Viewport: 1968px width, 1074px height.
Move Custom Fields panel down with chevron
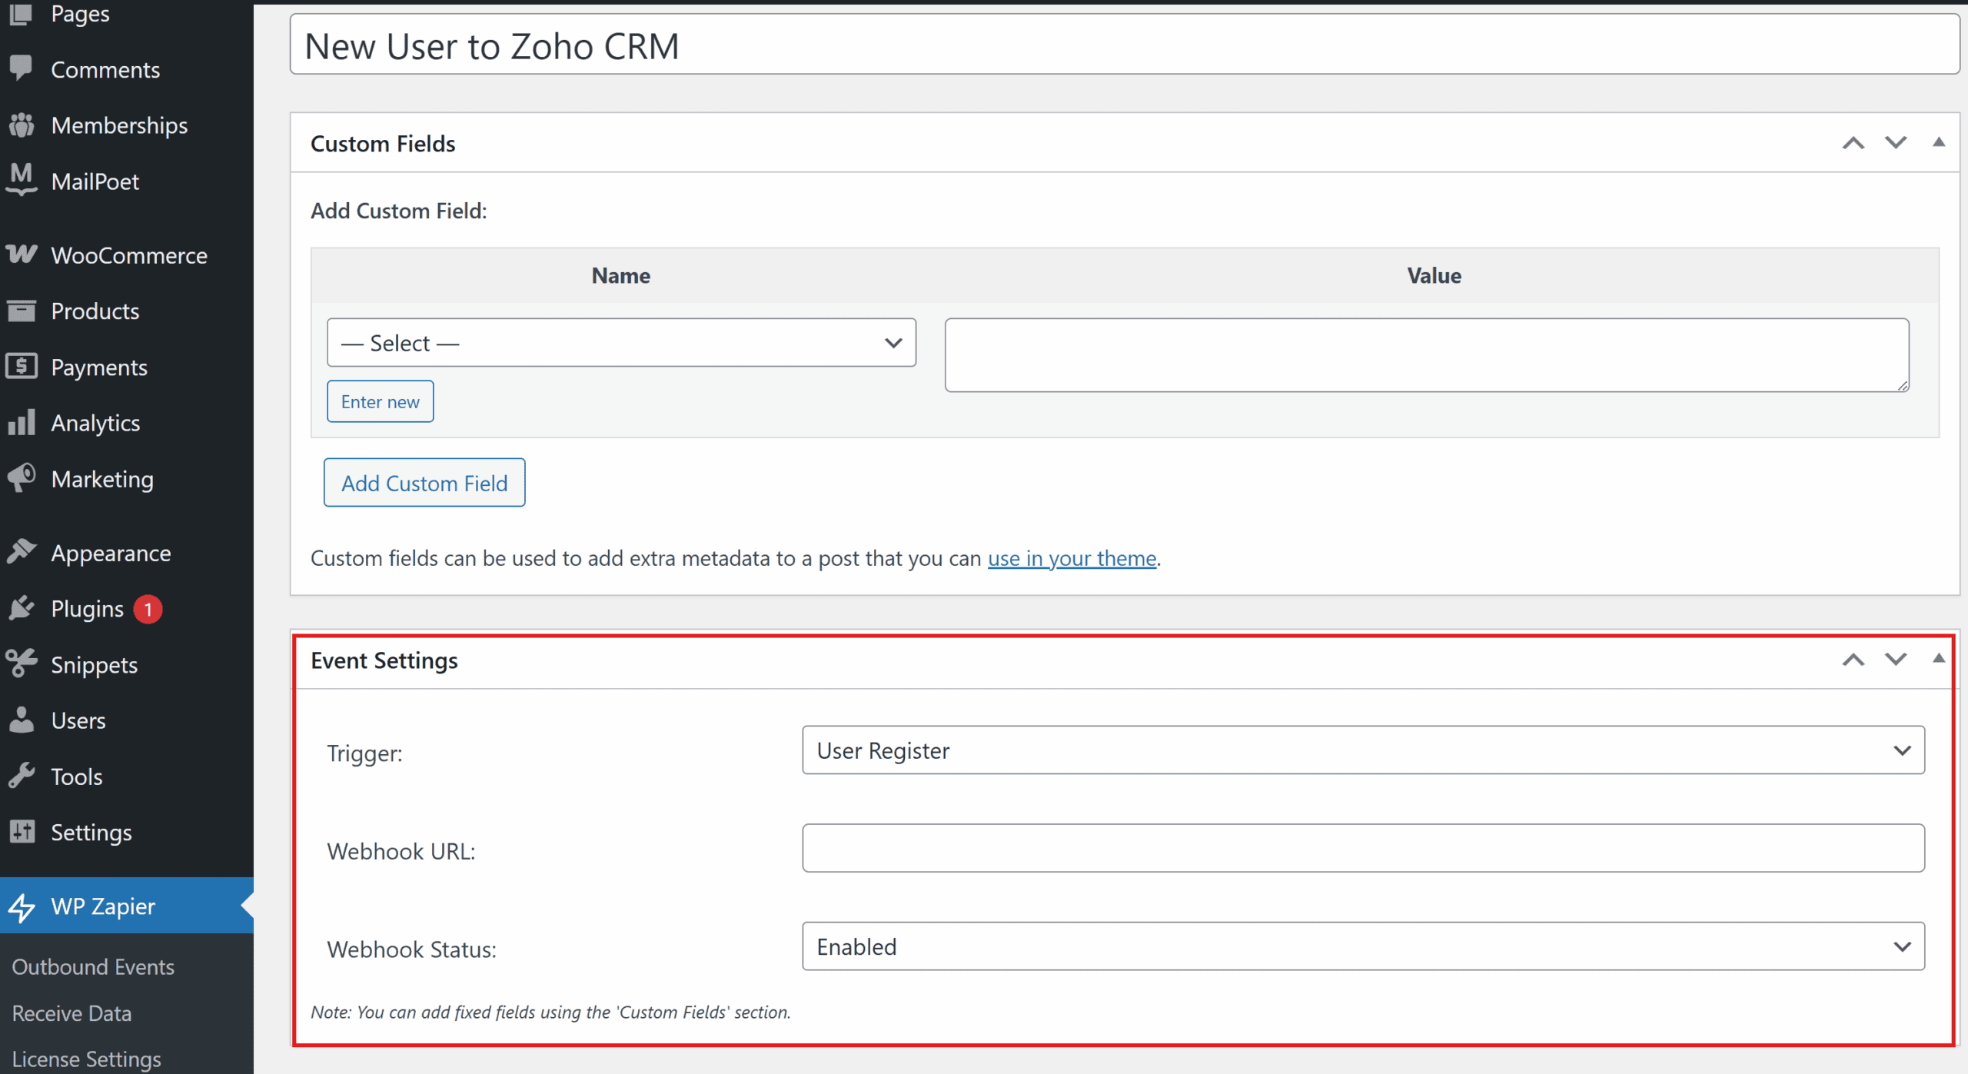(x=1896, y=142)
